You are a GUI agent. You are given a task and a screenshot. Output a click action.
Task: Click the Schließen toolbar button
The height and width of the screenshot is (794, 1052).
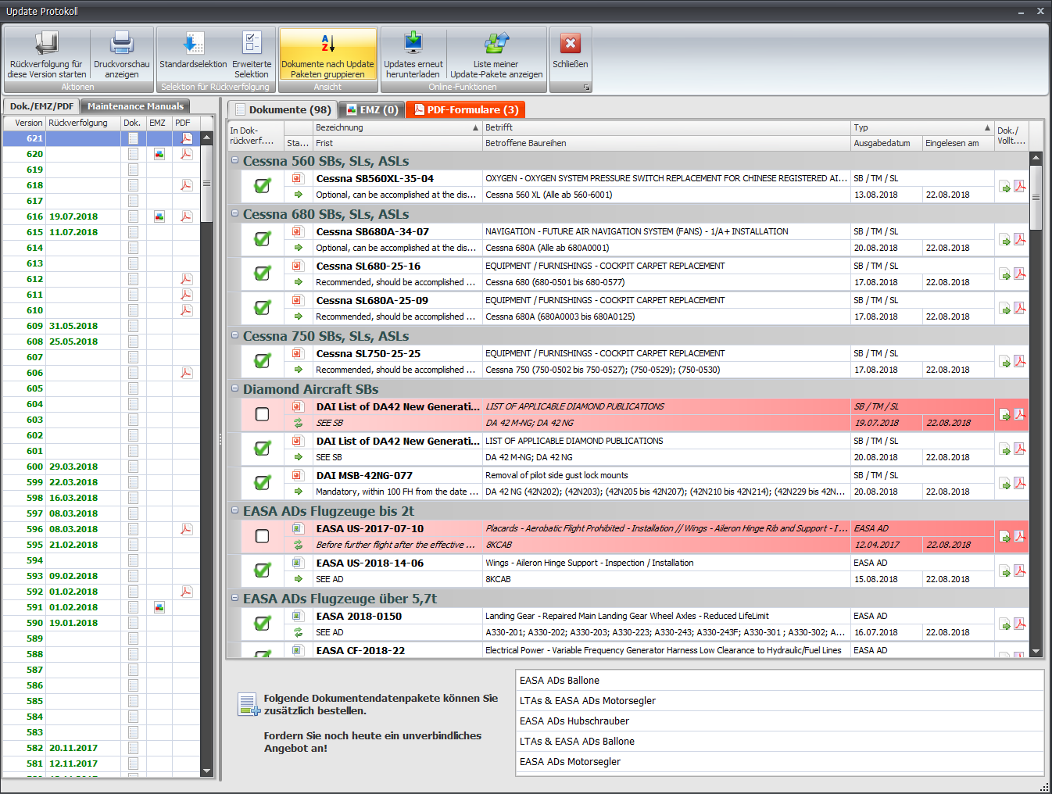[x=571, y=51]
